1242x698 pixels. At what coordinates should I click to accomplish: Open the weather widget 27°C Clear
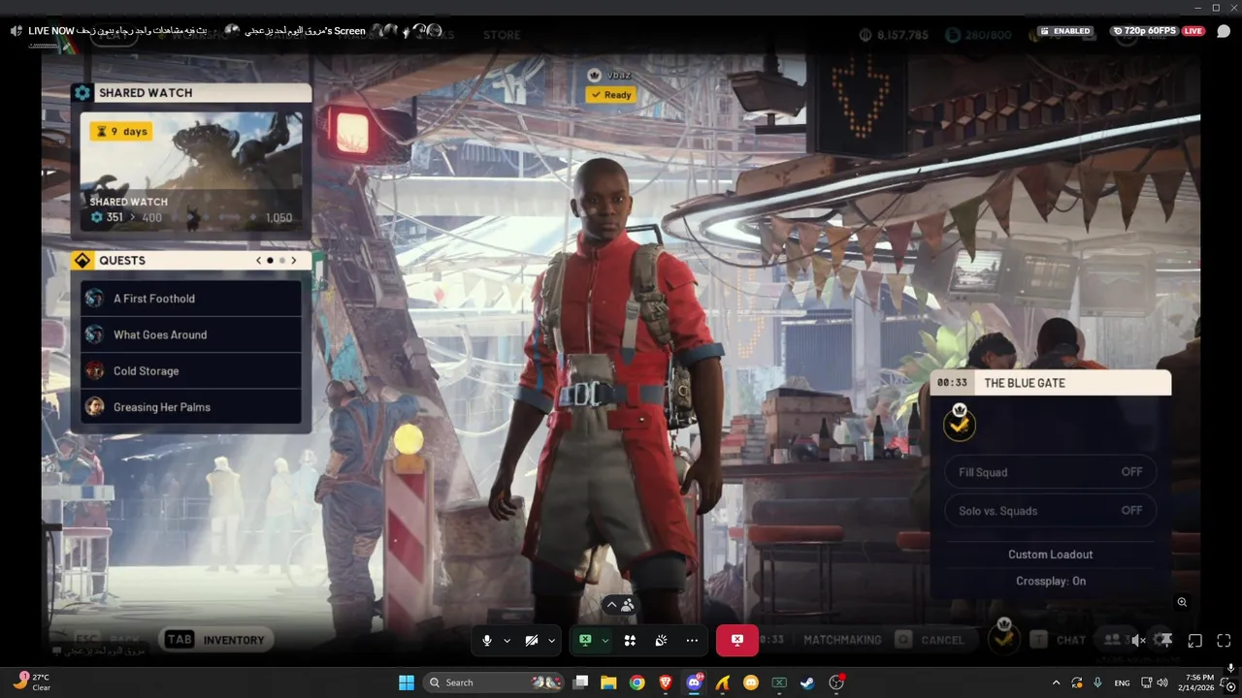pyautogui.click(x=33, y=682)
